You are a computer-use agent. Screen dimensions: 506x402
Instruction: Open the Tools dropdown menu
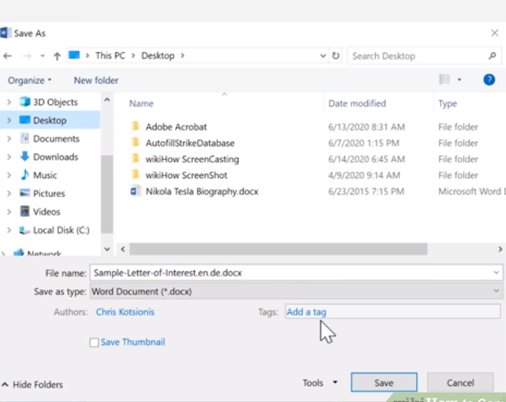[320, 383]
